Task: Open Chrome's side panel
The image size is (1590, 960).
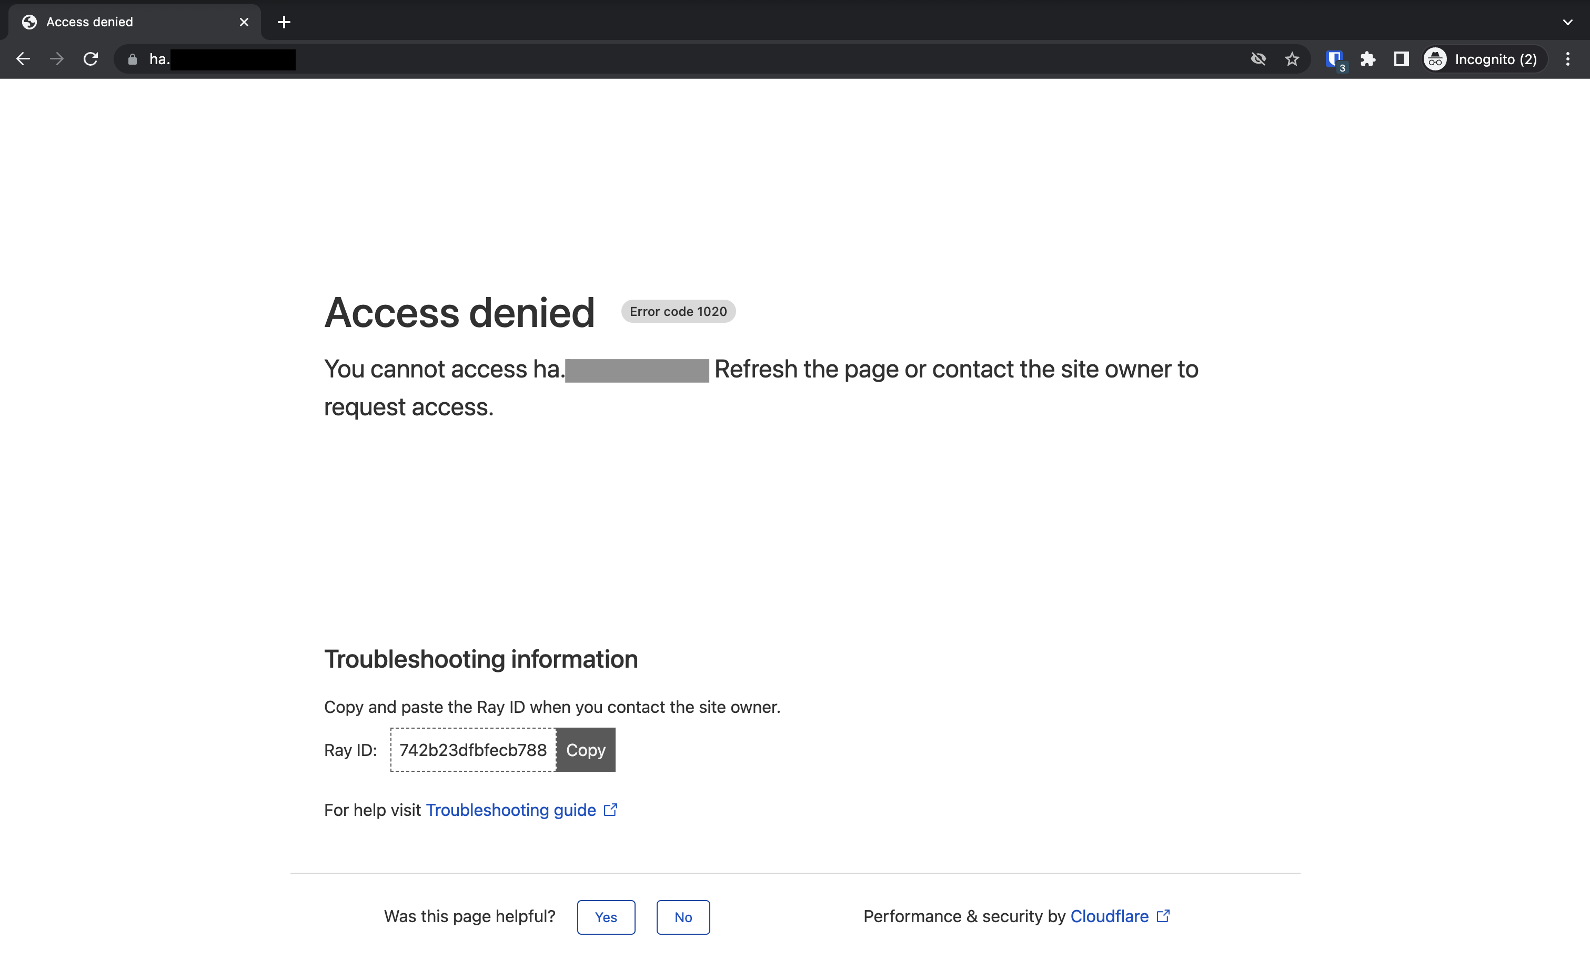Action: tap(1401, 59)
